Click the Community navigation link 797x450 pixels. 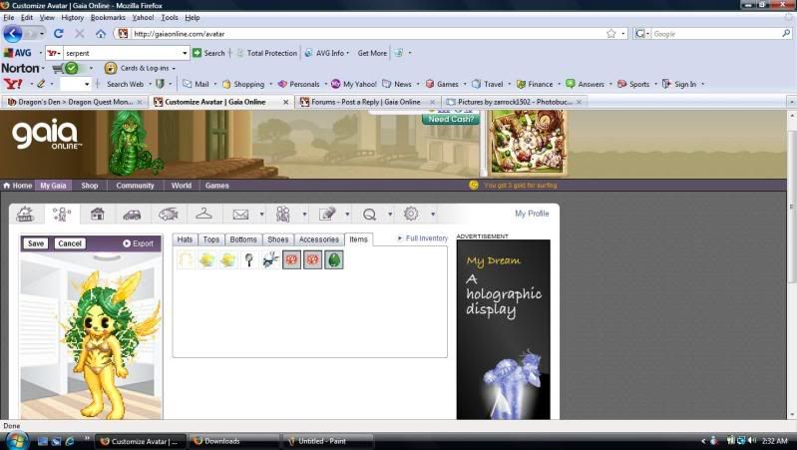135,186
